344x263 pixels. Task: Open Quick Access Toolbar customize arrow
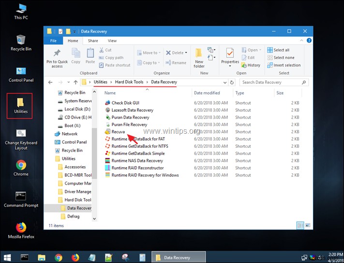75,31
